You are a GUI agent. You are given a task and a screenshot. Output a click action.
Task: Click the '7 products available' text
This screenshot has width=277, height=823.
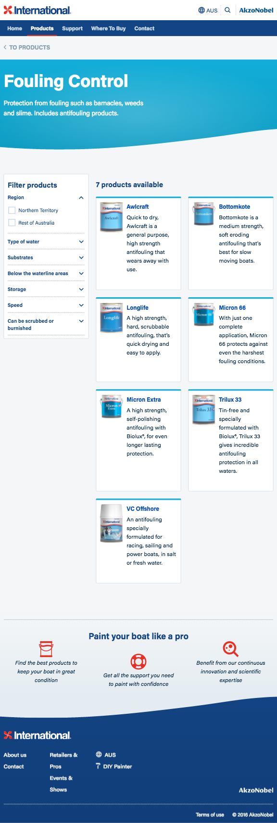(x=129, y=185)
